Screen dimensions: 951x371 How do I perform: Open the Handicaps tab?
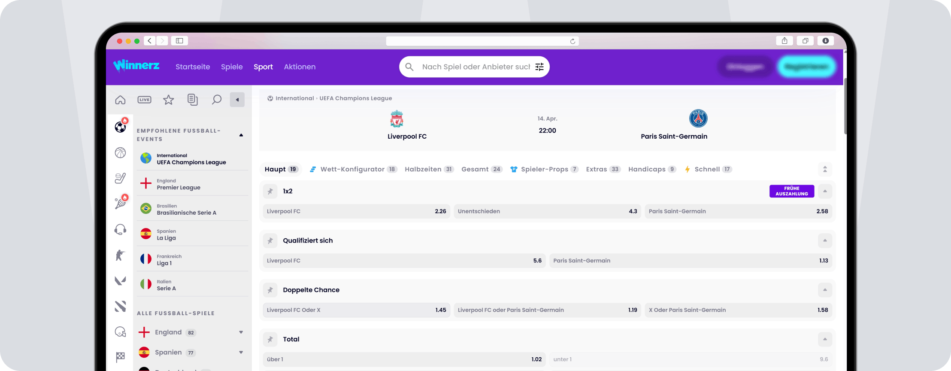(652, 169)
